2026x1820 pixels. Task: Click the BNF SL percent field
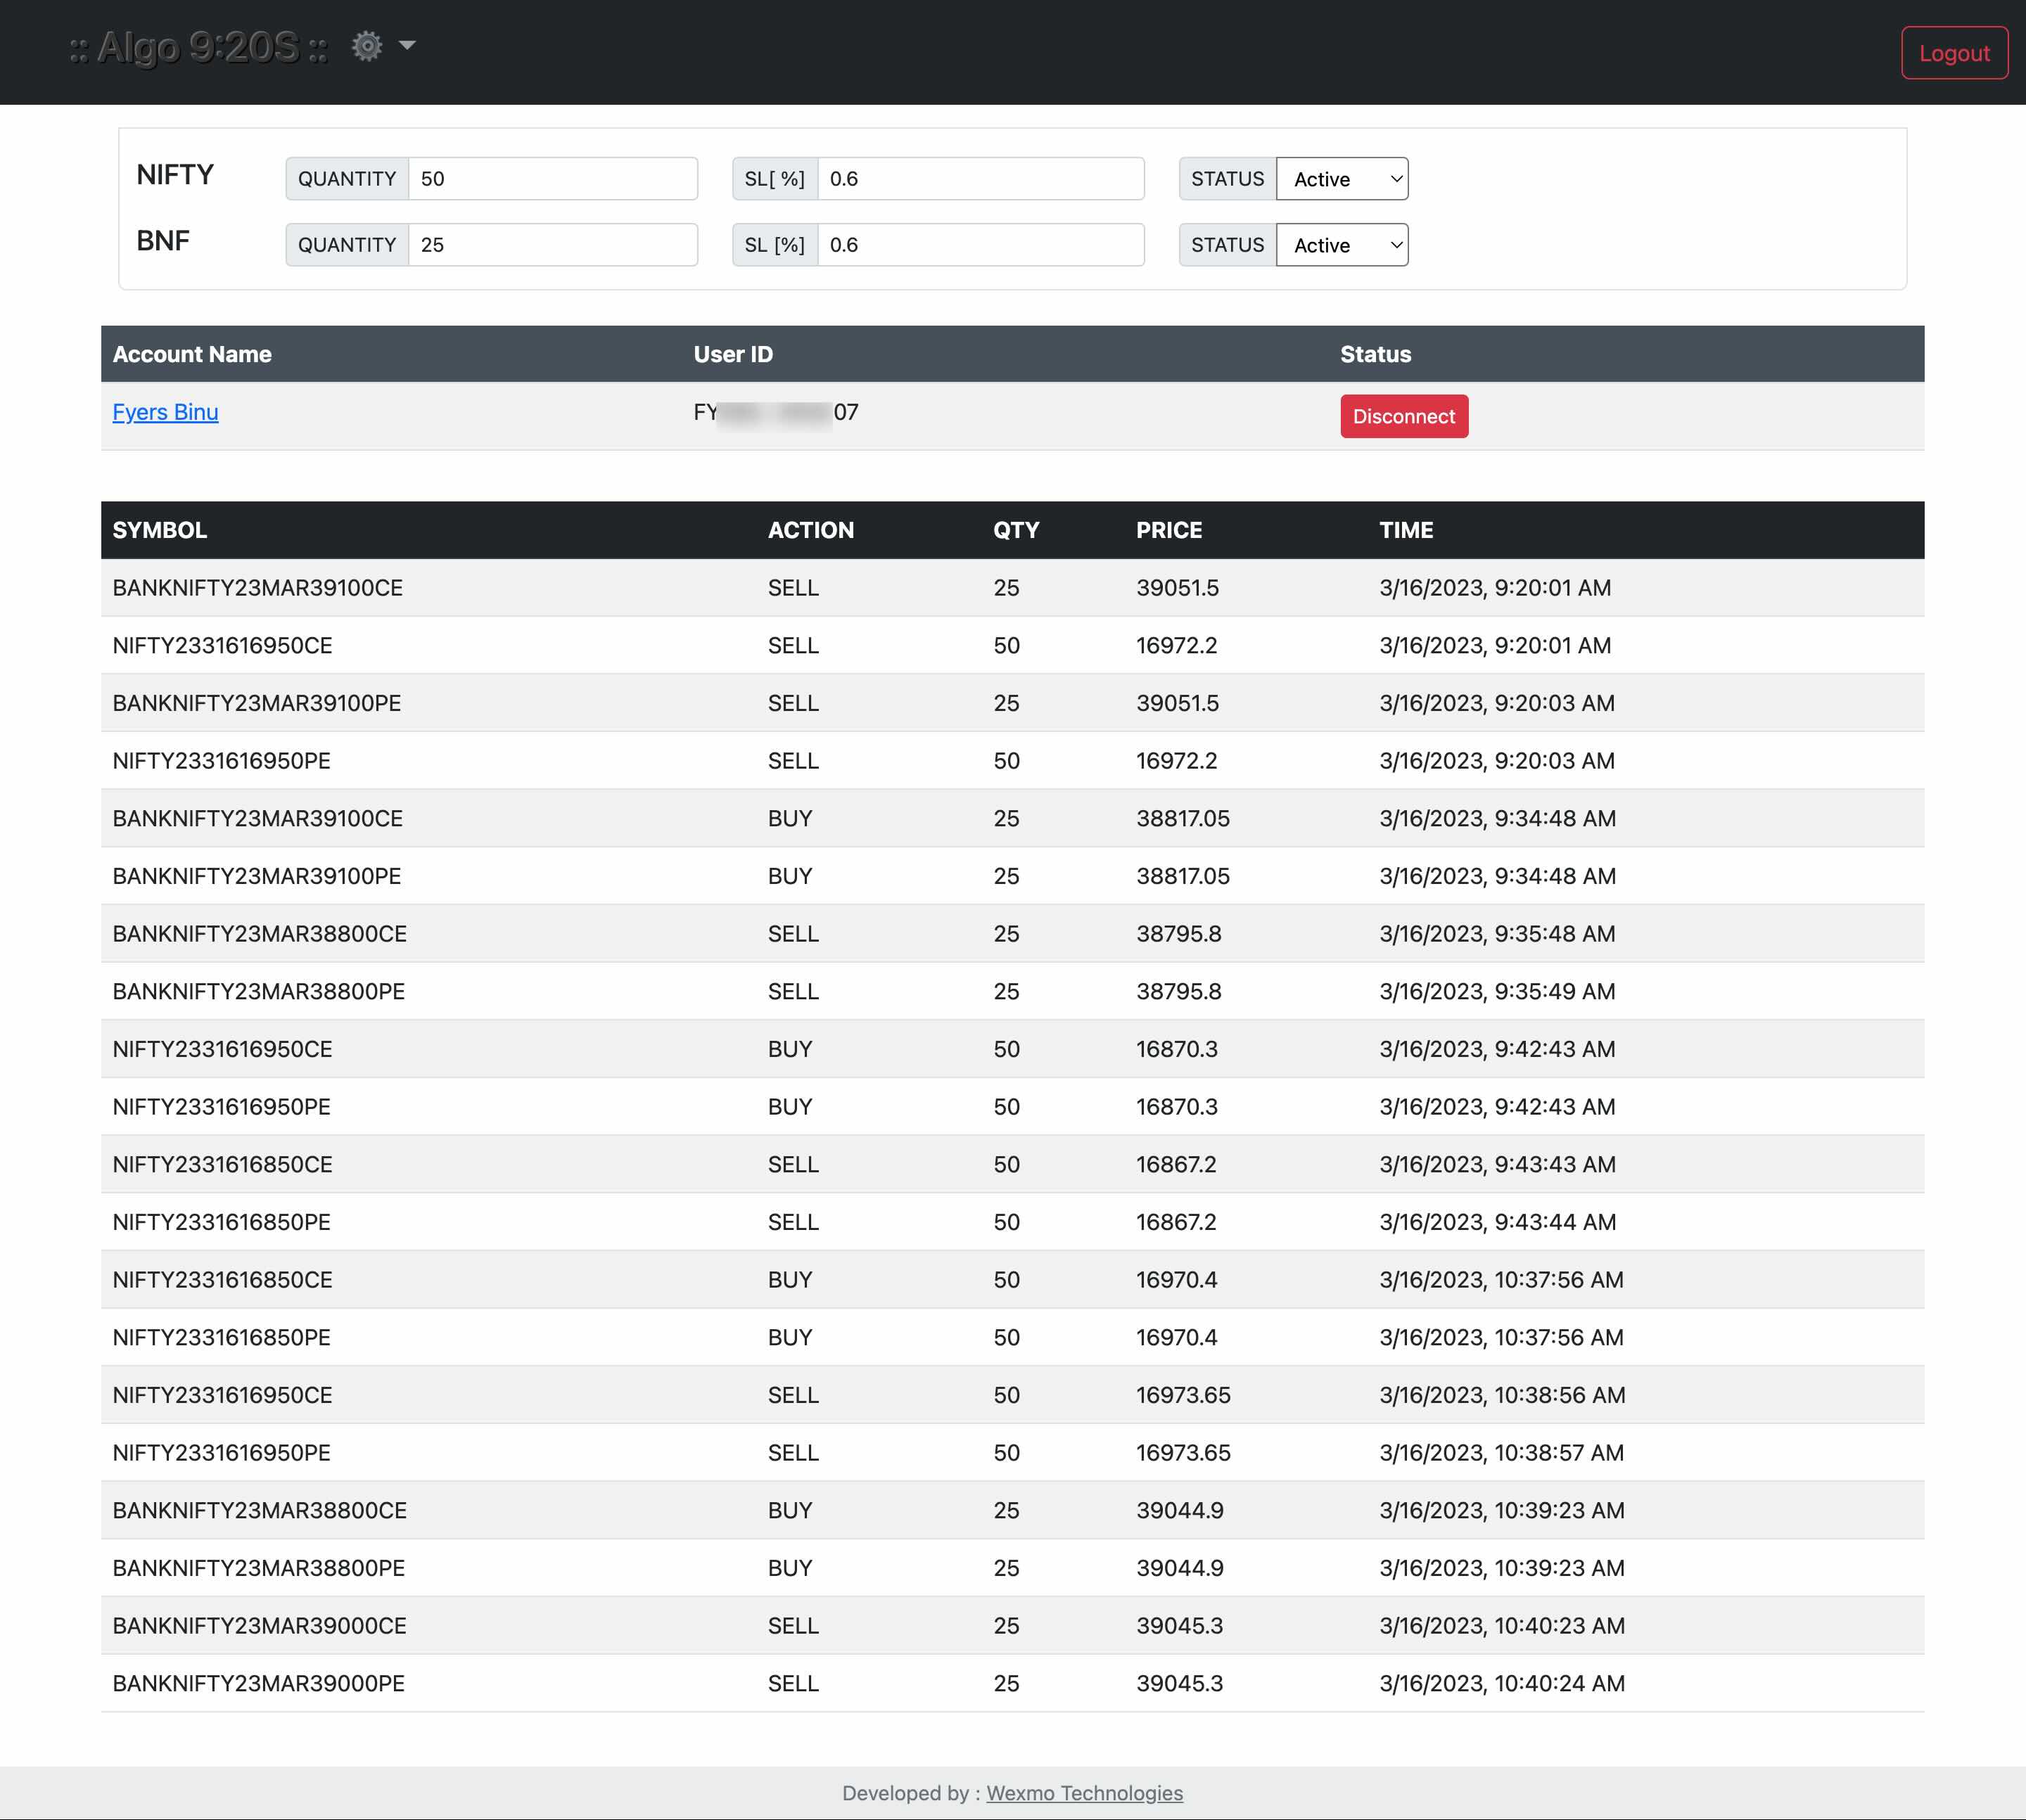point(979,245)
